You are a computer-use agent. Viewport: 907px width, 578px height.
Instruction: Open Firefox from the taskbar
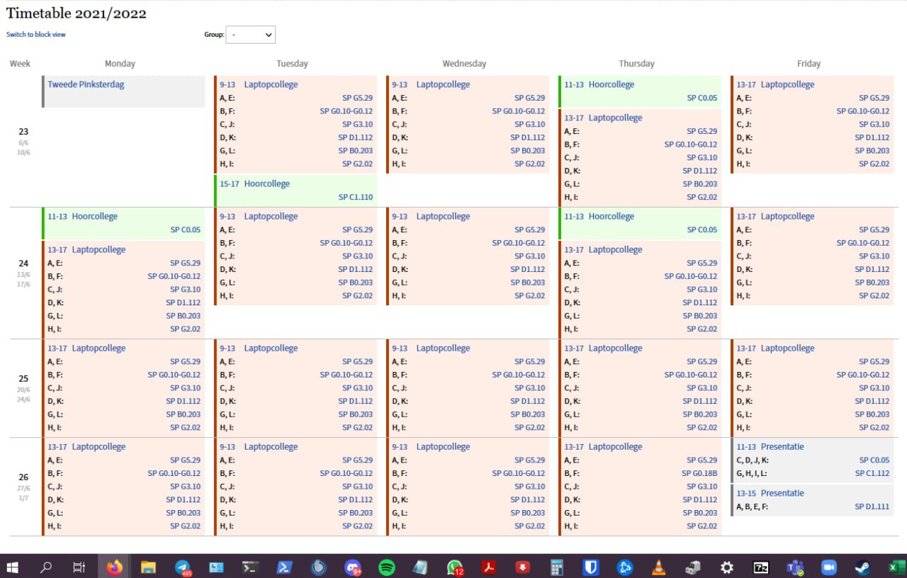[x=114, y=567]
